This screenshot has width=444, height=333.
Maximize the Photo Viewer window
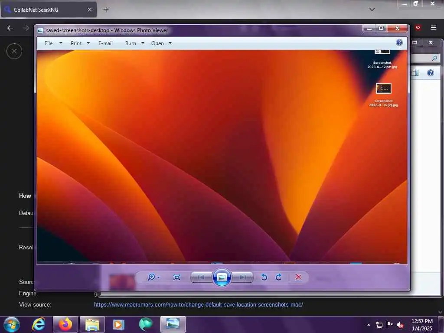click(x=381, y=28)
